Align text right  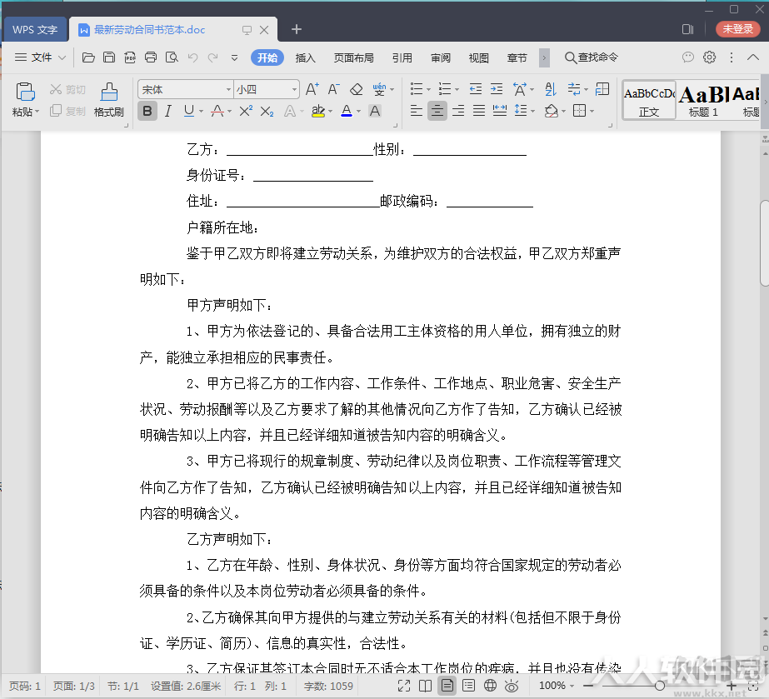click(458, 111)
